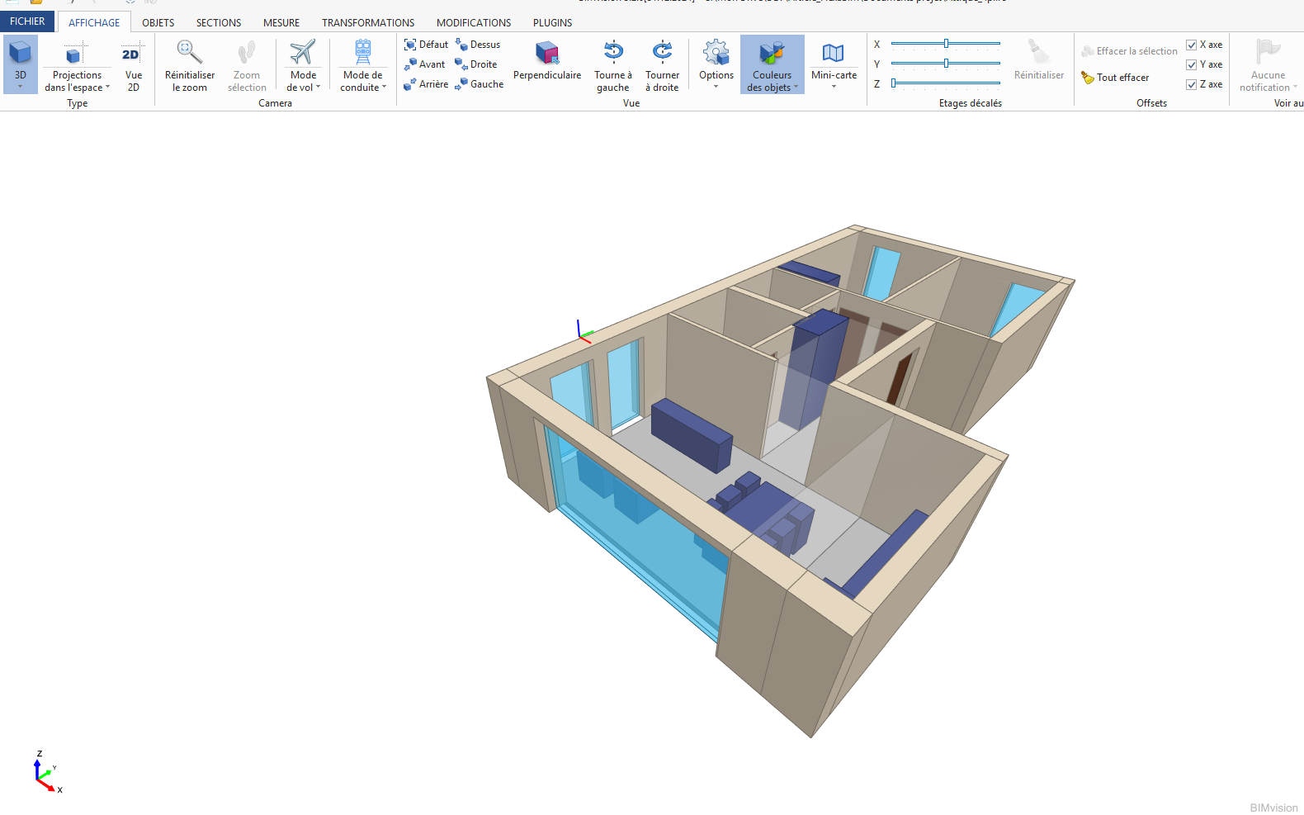This screenshot has width=1304, height=815.
Task: Activate Mode de vol airplane icon
Action: point(303,53)
